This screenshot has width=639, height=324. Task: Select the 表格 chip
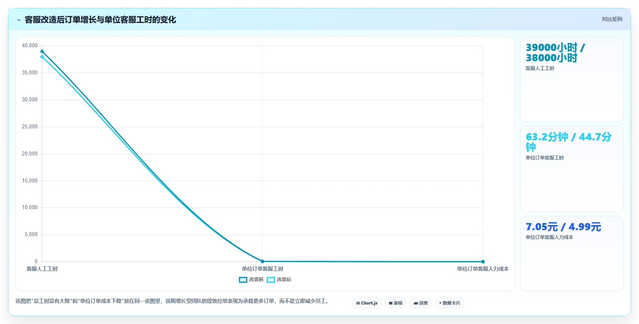[395, 303]
